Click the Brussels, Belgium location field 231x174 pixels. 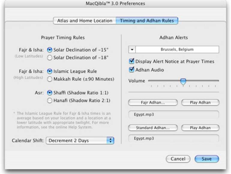pos(177,50)
